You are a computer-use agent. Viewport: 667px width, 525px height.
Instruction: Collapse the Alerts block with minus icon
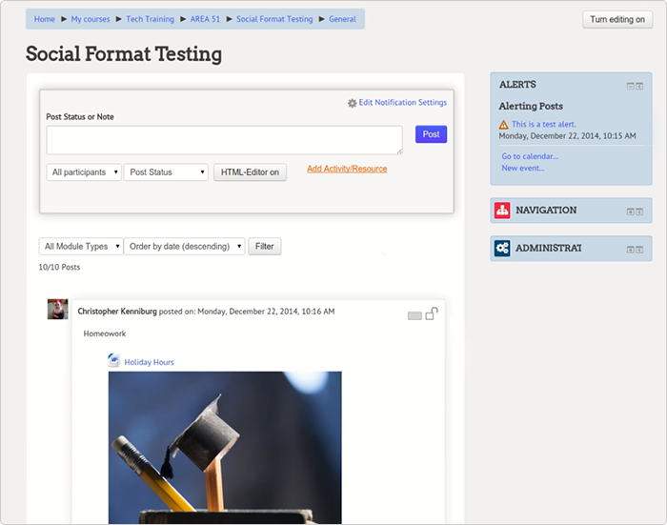(631, 86)
